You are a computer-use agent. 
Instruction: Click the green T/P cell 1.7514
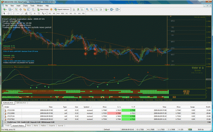click(x=128, y=119)
